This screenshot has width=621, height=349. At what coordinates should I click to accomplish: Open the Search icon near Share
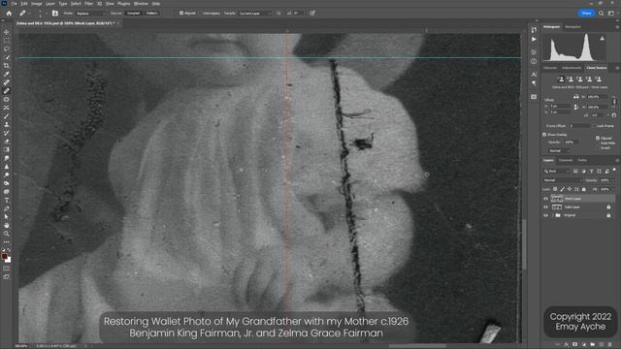pos(602,13)
